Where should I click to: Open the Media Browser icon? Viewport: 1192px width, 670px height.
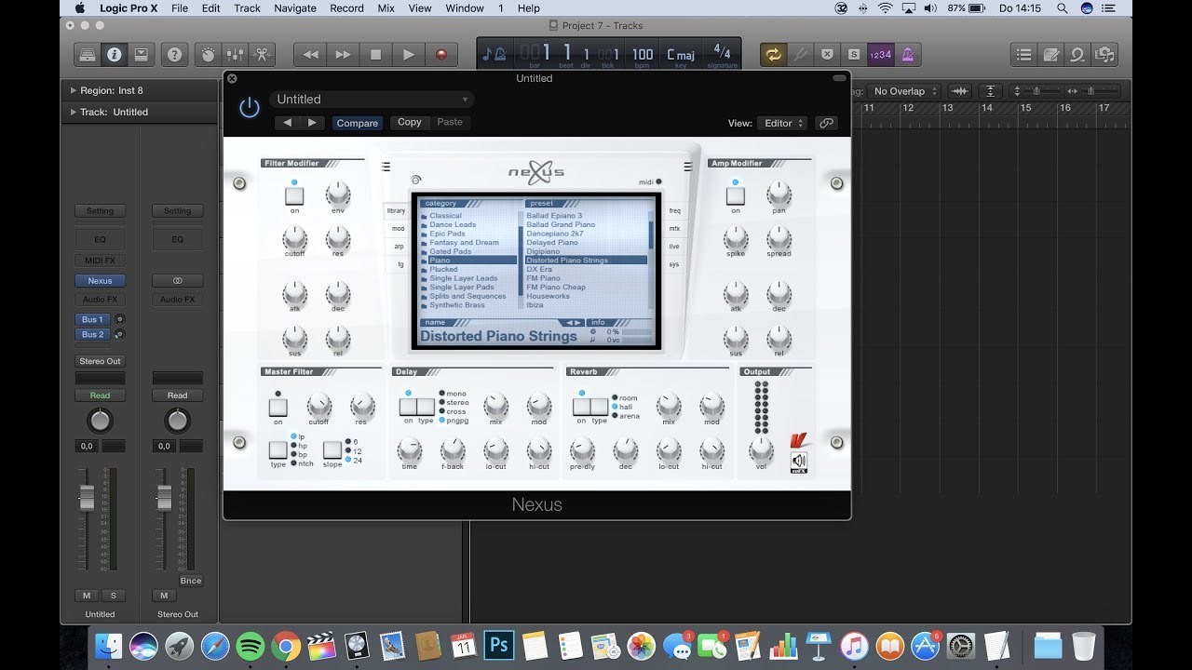[x=1105, y=54]
